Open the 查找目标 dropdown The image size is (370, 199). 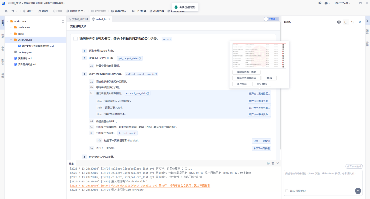[120, 11]
